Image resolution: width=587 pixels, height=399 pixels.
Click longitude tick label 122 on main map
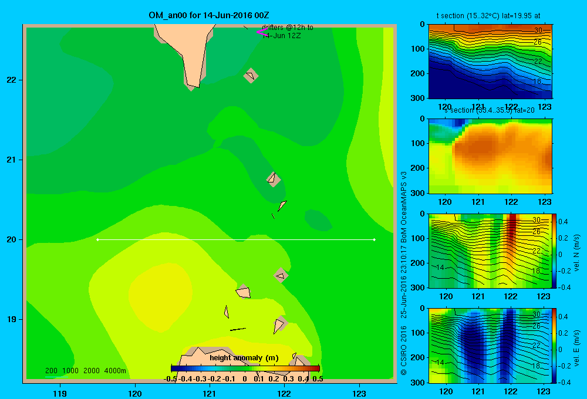click(x=284, y=393)
